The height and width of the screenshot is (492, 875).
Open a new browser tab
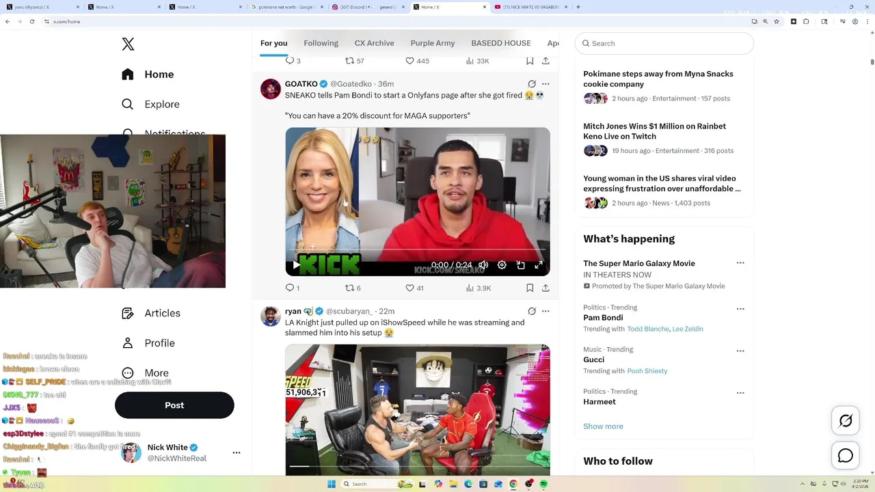coord(578,7)
